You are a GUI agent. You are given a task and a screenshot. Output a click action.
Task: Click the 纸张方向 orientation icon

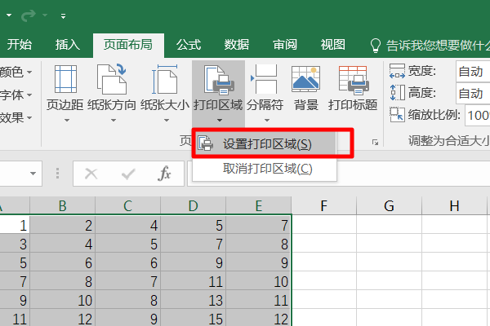(112, 79)
